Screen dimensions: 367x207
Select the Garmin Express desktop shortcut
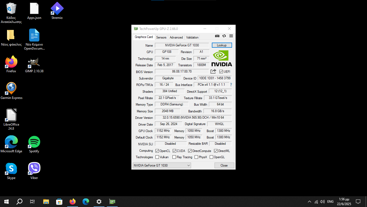point(11,91)
